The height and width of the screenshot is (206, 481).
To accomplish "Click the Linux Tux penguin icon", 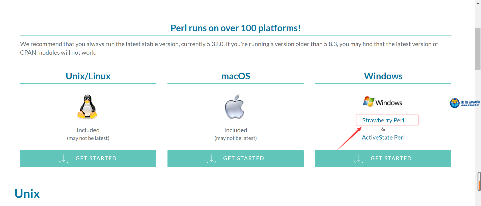I will [x=87, y=107].
